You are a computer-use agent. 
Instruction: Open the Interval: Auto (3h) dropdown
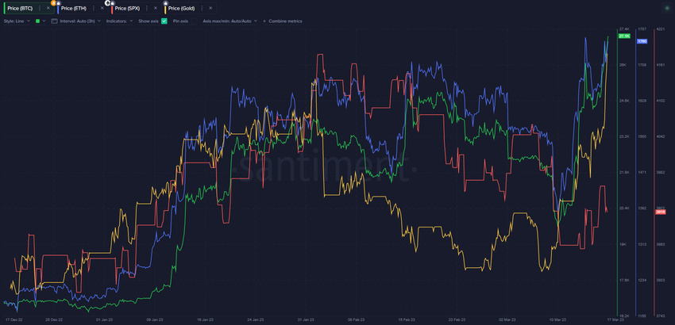78,21
